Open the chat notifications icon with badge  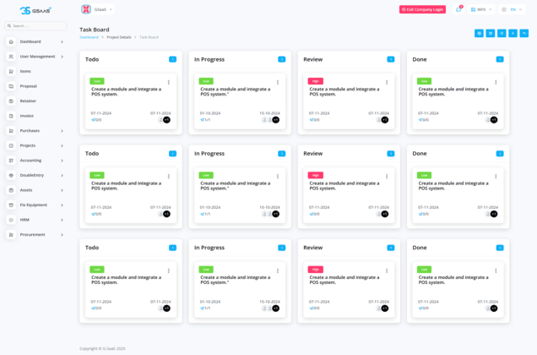point(458,9)
